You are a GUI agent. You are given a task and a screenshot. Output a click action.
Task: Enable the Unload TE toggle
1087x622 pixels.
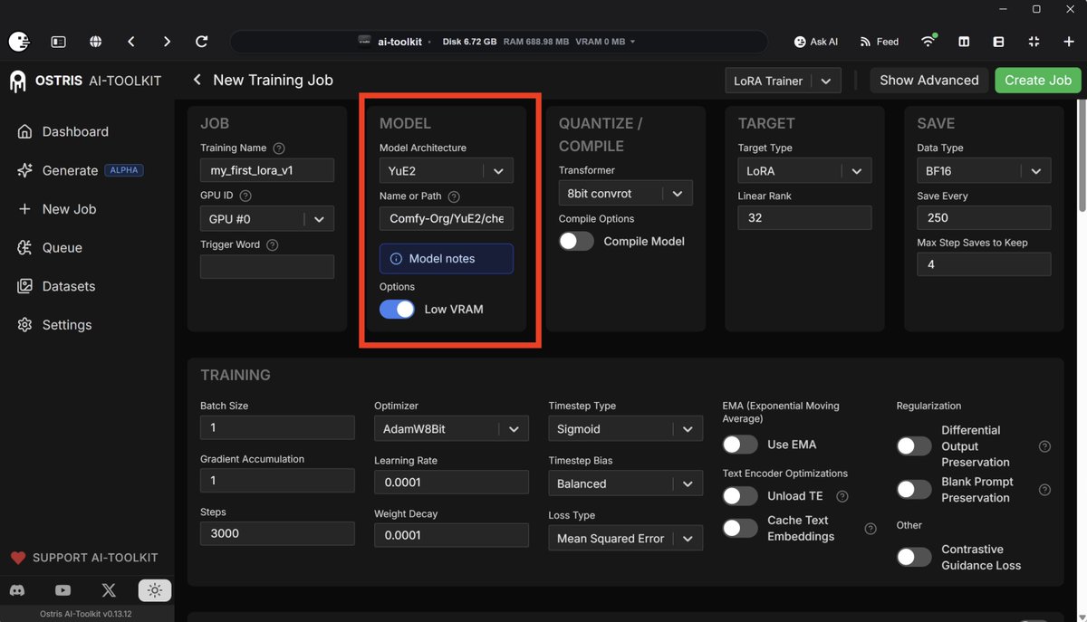740,496
